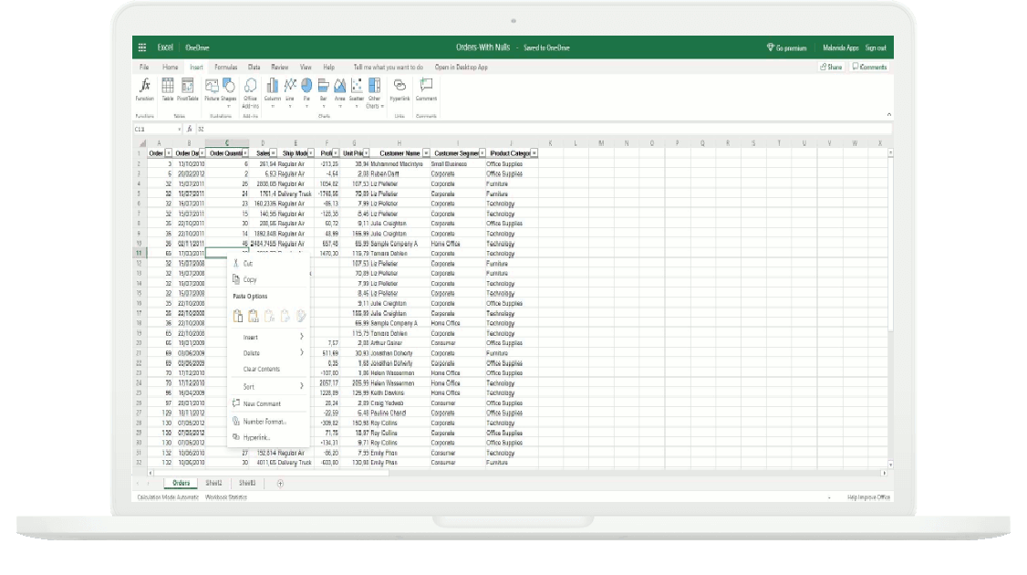Open filter dropdown for Order Quantity column
The height and width of the screenshot is (575, 1027).
click(x=245, y=153)
